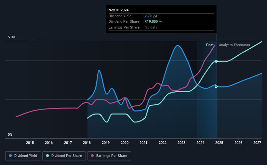Click the pink Earnings Per Share legend dot
Image resolution: width=267 pixels, height=165 pixels.
coord(92,156)
